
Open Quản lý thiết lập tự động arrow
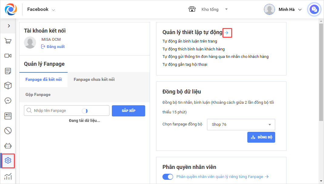(227, 33)
